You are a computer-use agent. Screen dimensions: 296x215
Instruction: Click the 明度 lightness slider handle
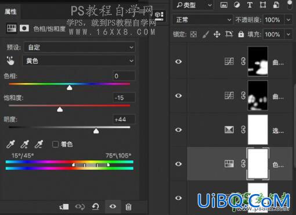pos(96,131)
